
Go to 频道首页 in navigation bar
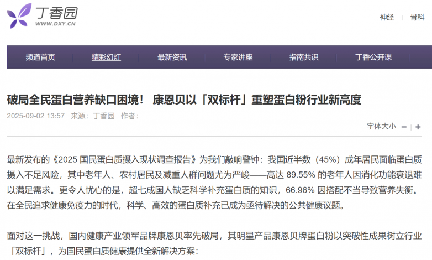[40, 57]
